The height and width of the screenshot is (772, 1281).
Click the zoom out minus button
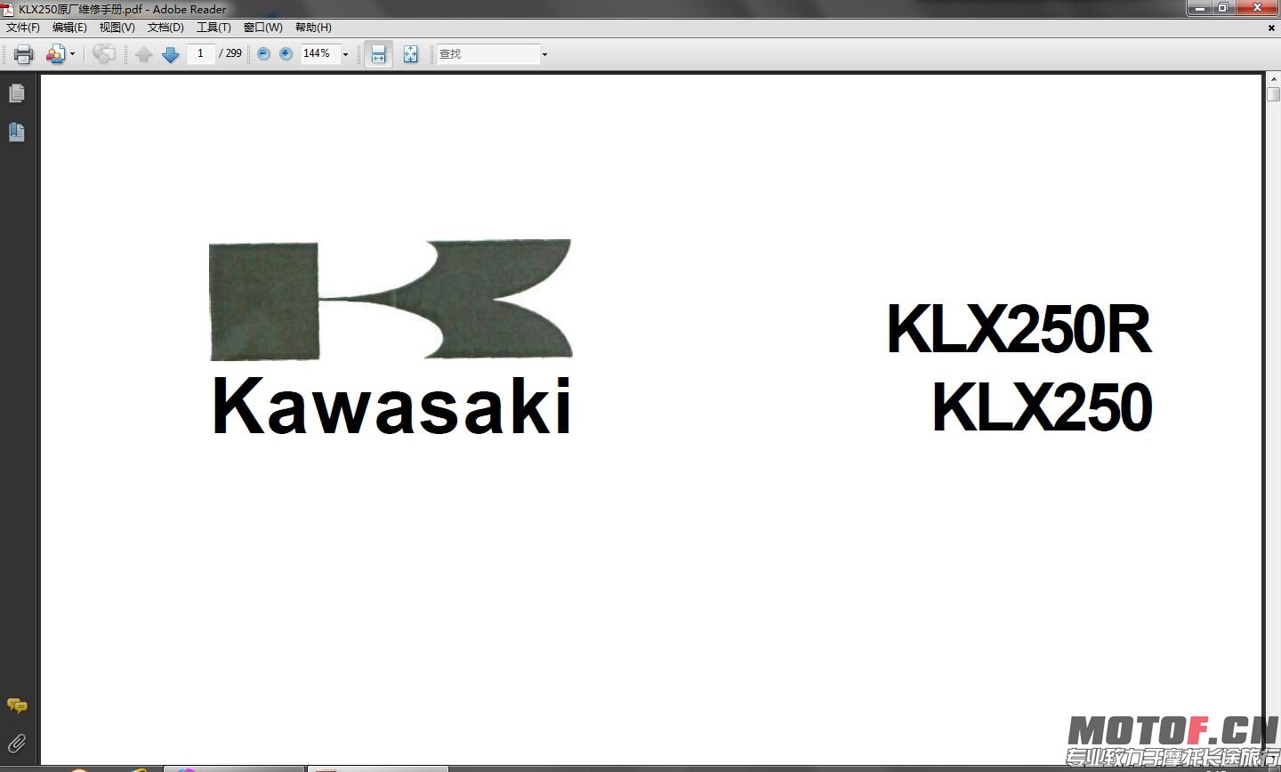pyautogui.click(x=263, y=53)
